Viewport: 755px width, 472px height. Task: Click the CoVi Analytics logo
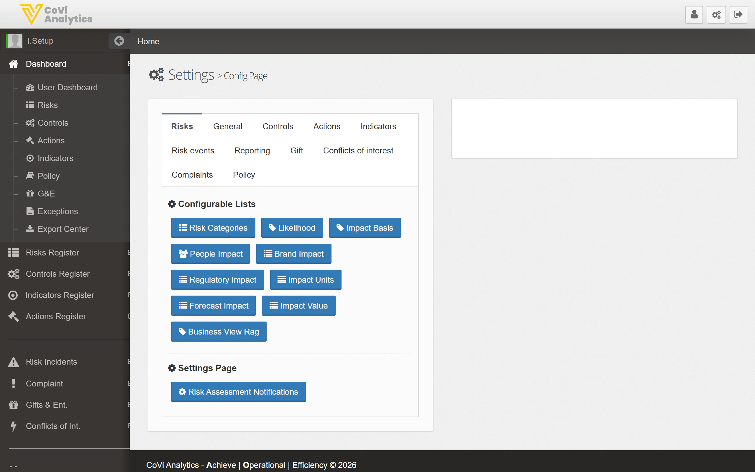(56, 14)
